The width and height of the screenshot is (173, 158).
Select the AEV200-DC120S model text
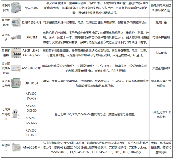click(x=32, y=120)
